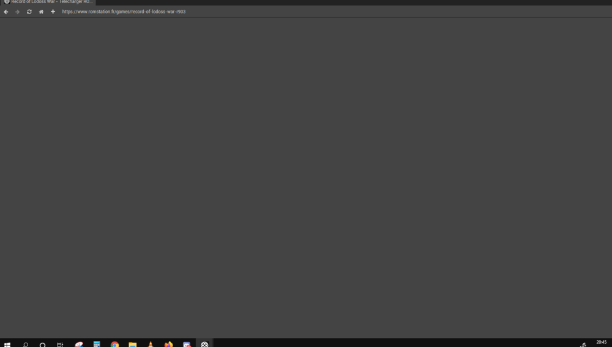Open the Windows Start menu

7,345
